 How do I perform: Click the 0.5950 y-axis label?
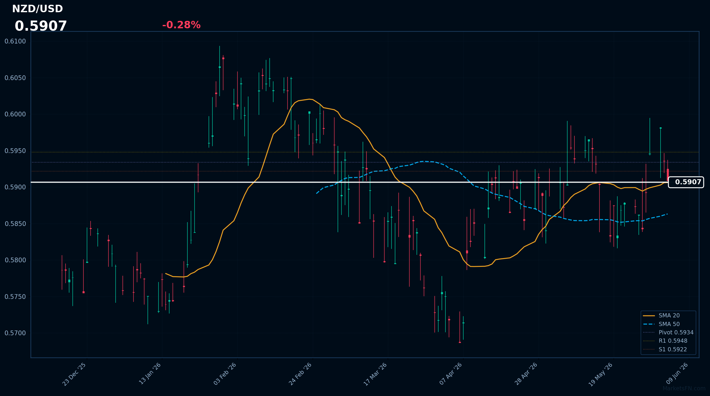(15, 151)
